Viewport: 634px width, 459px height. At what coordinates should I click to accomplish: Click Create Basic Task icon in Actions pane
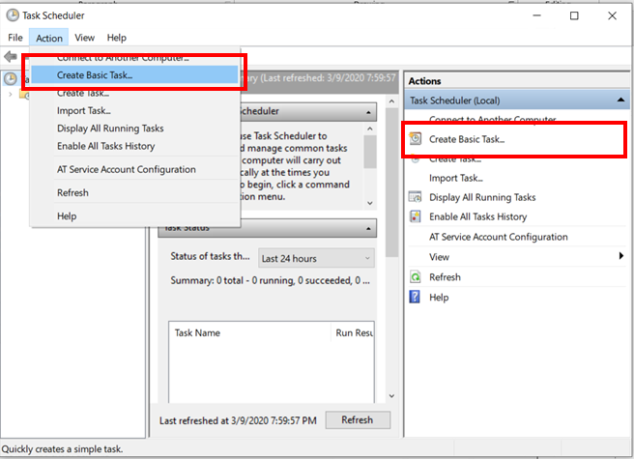415,139
